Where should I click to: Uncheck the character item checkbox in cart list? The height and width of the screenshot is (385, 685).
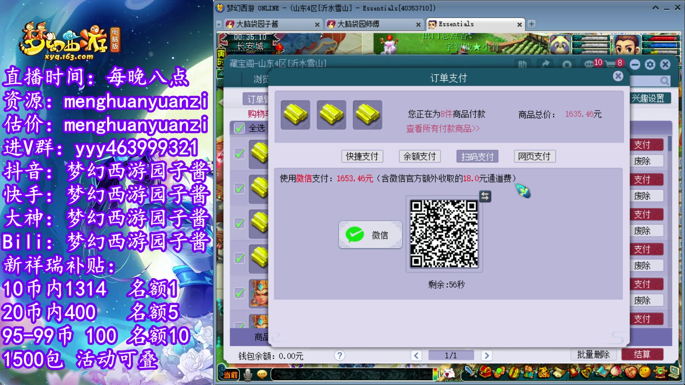[x=239, y=293]
